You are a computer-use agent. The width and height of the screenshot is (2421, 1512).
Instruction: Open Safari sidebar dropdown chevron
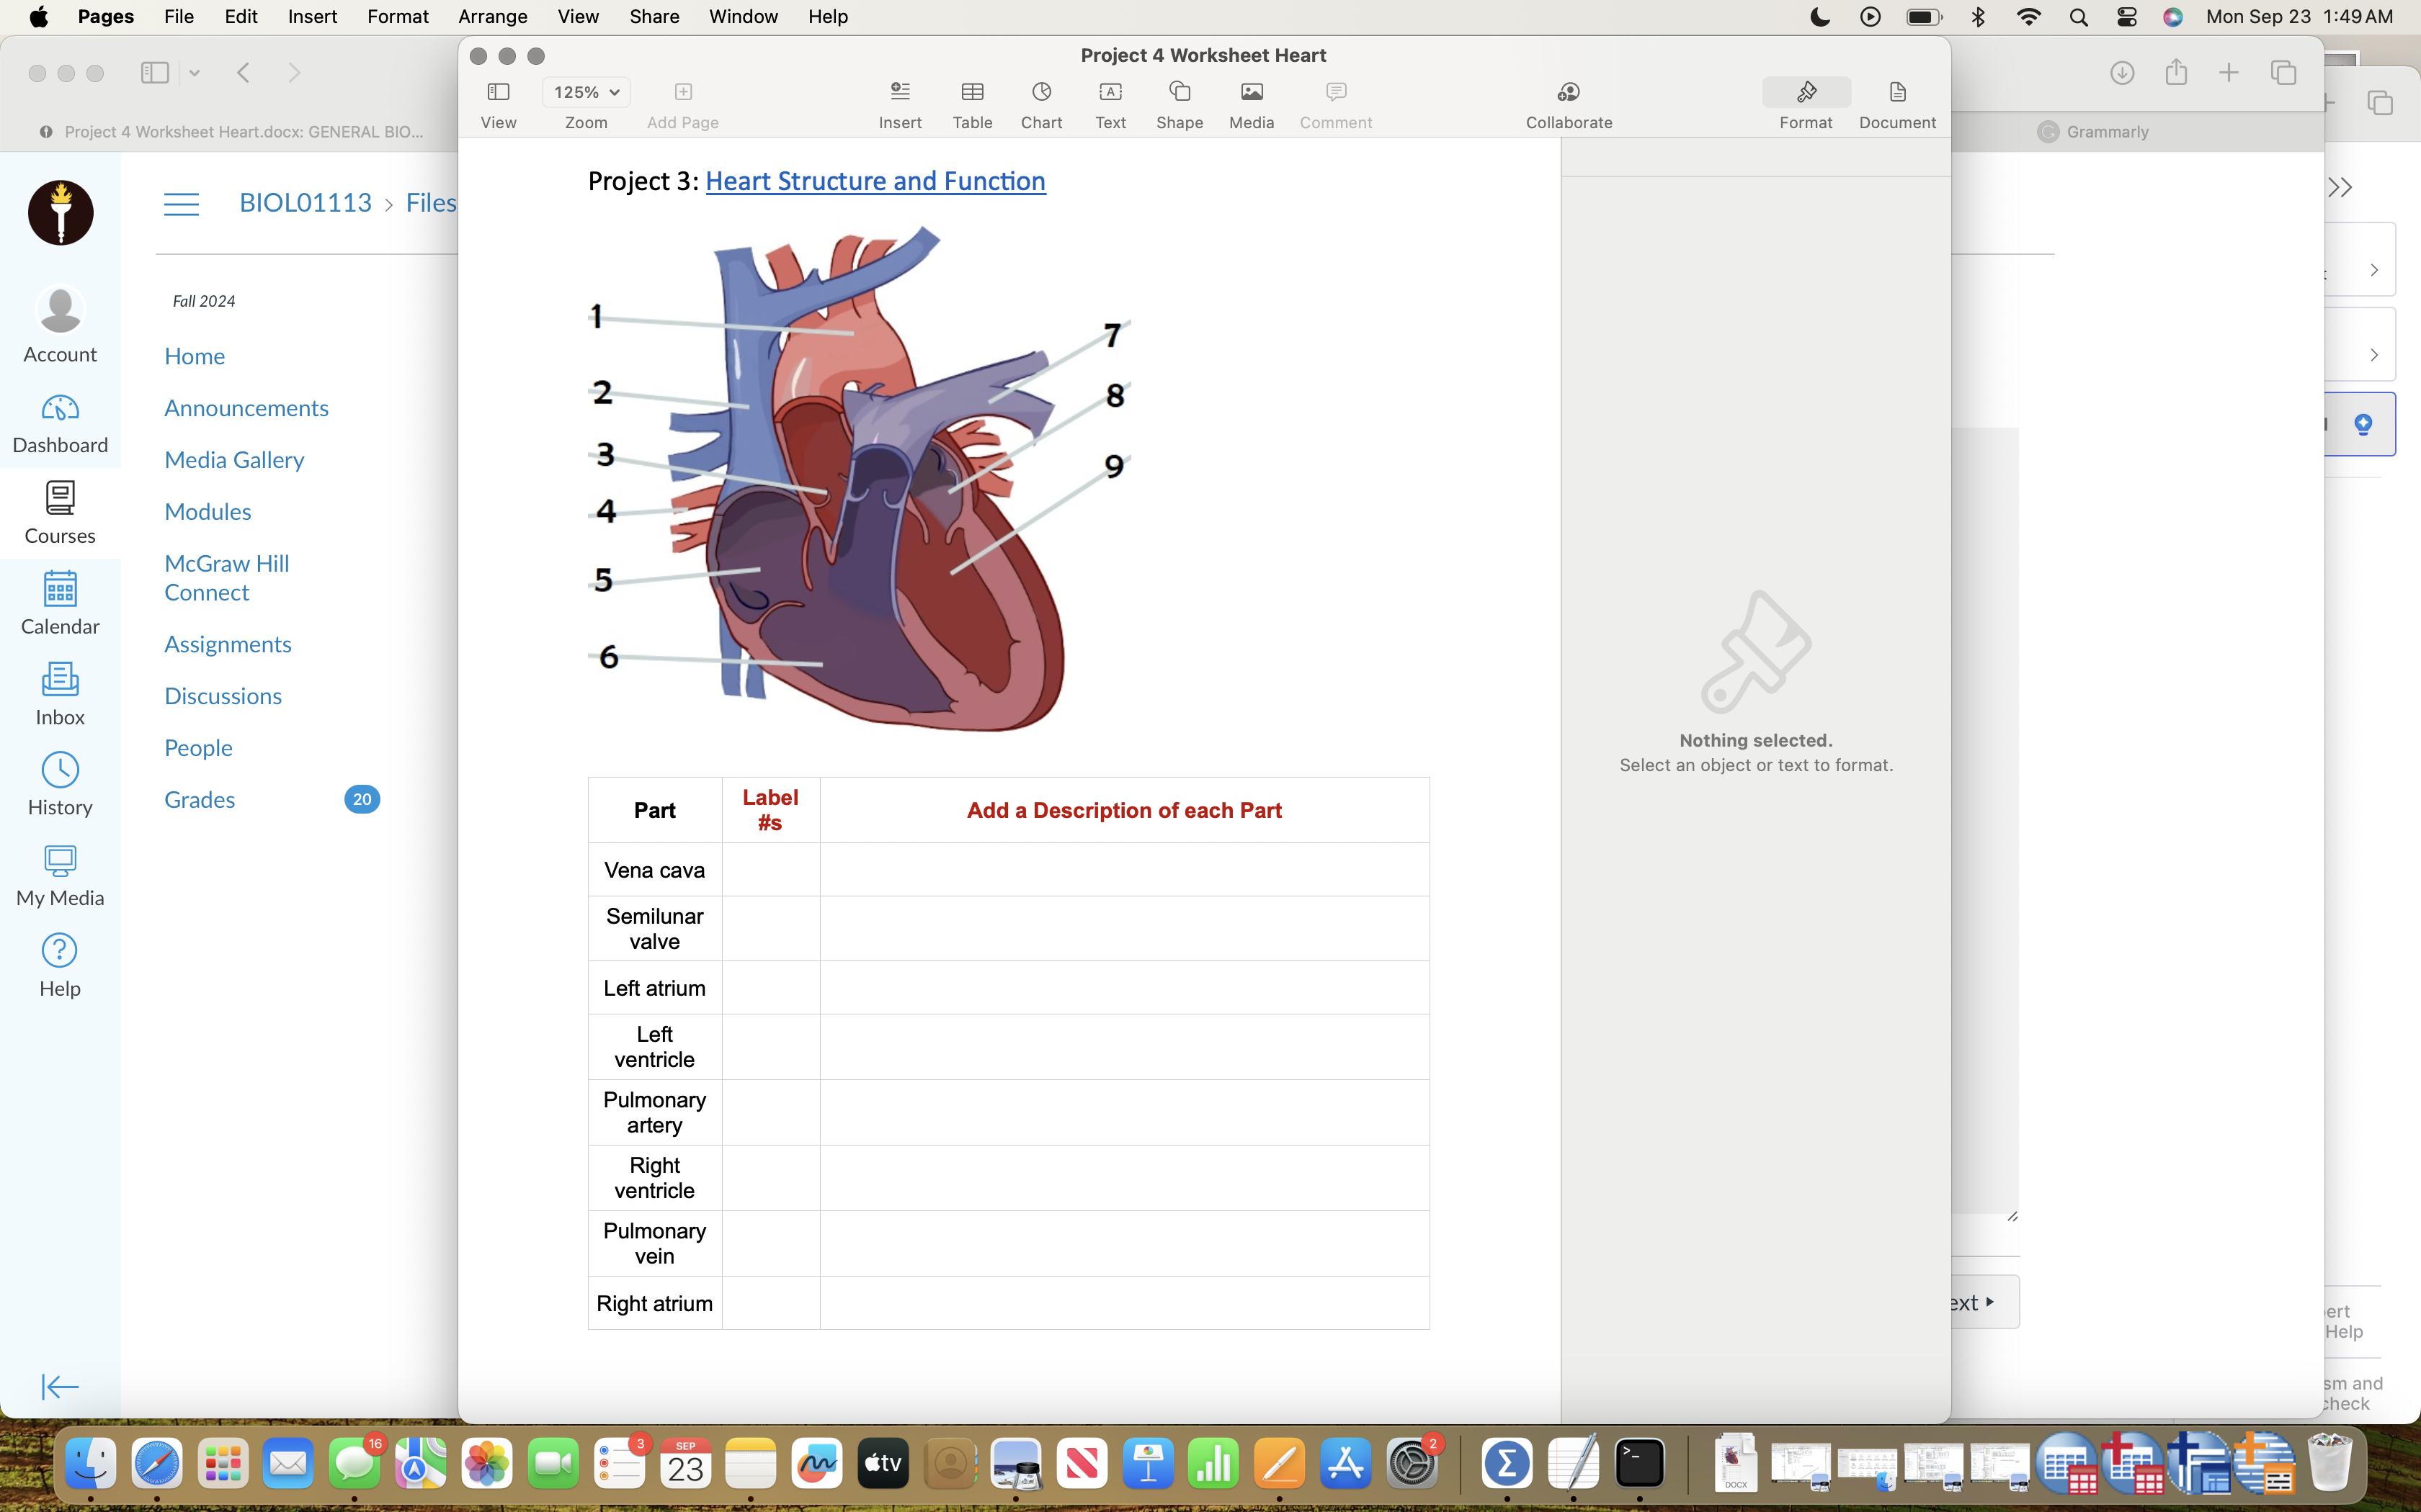point(194,72)
